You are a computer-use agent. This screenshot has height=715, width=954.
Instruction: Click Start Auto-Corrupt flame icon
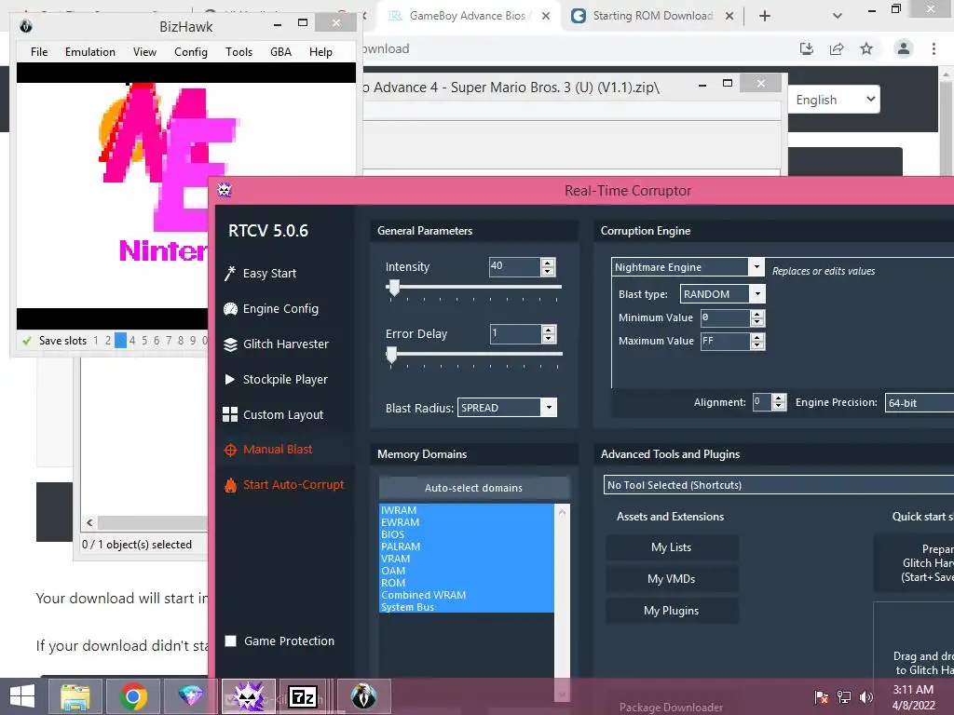(x=230, y=485)
